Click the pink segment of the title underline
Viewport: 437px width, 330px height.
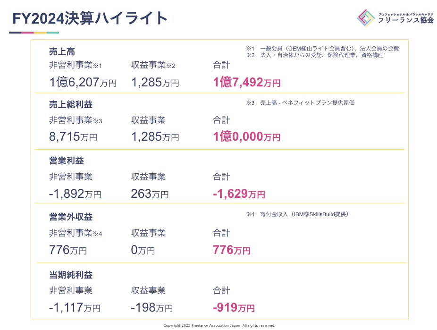(x=28, y=33)
